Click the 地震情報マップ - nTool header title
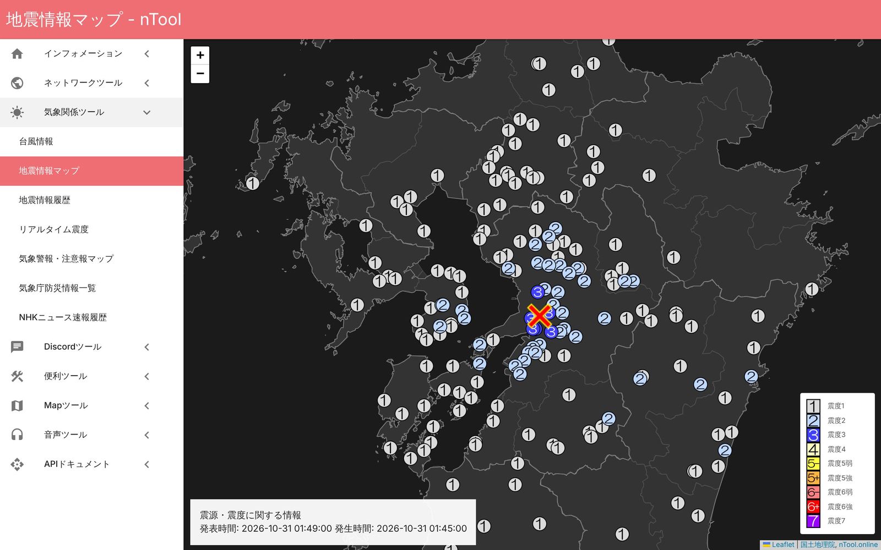 [94, 19]
